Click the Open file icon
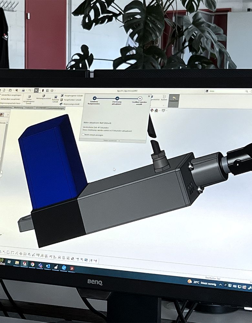The image size is (252, 323). pos(10,90)
